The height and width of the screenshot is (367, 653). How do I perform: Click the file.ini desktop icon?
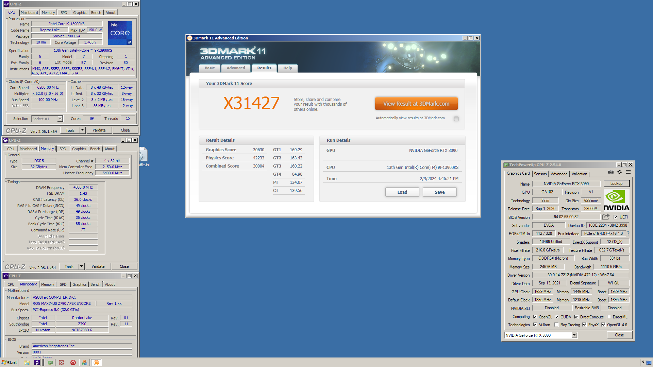(144, 157)
